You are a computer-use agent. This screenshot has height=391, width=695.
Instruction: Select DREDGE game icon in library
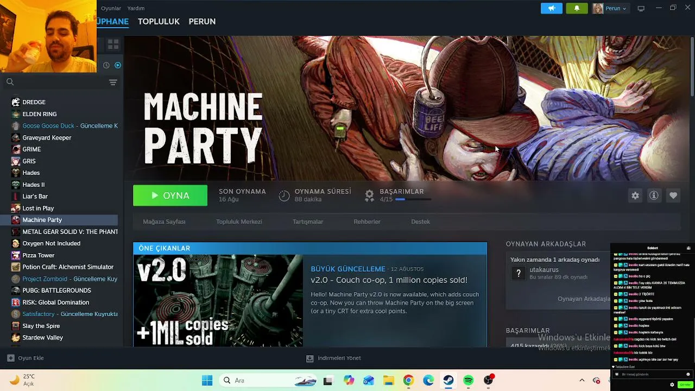tap(16, 102)
